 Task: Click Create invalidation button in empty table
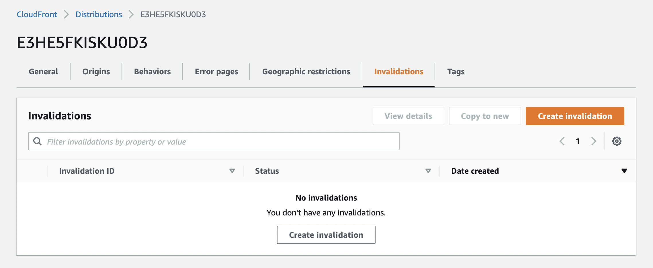click(x=326, y=235)
